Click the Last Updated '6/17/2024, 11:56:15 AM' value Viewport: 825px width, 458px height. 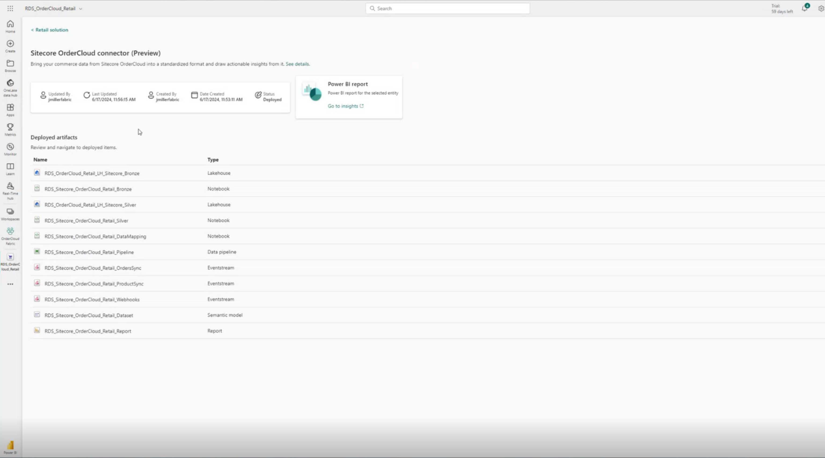coord(114,99)
